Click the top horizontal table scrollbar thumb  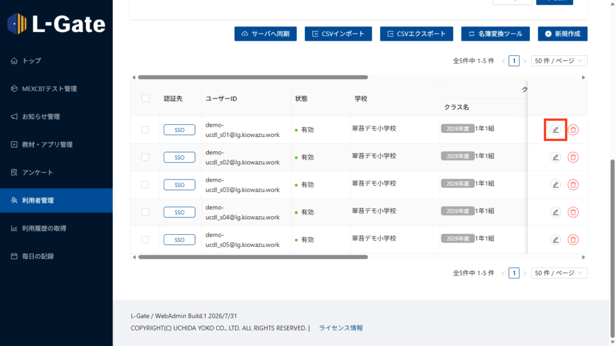pyautogui.click(x=253, y=77)
